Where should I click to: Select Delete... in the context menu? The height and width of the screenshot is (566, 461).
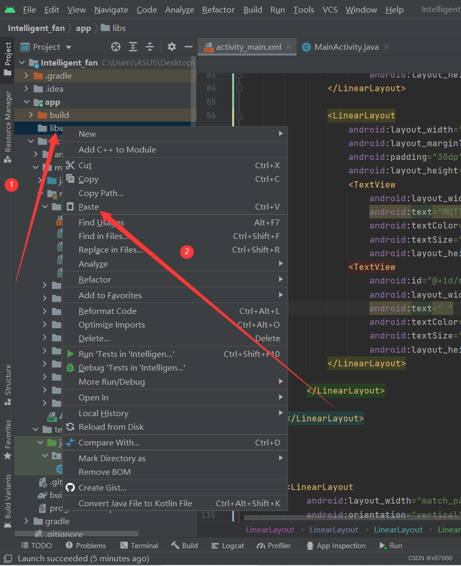175,338
